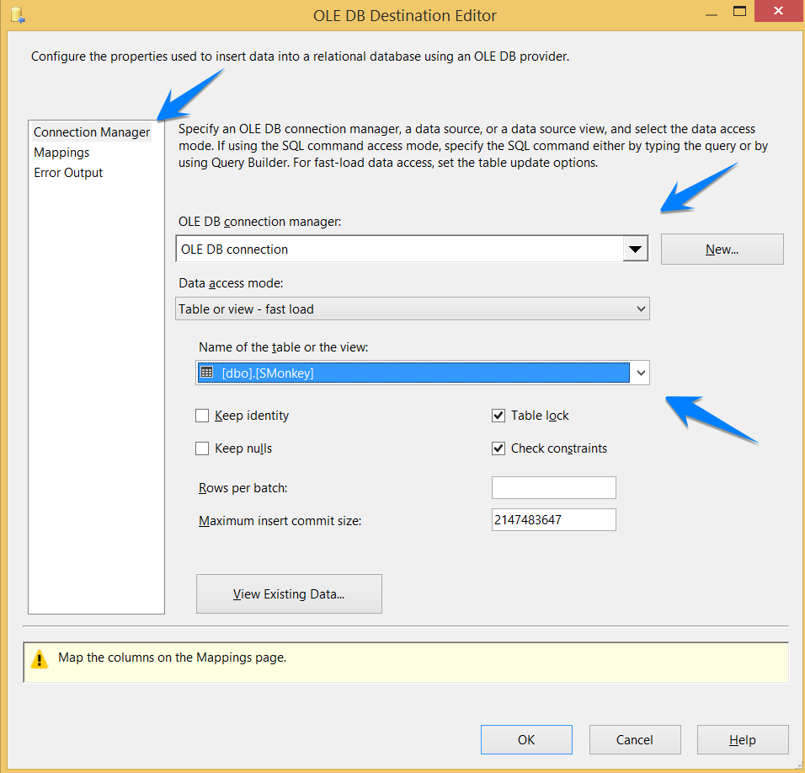Uncheck the Table lock checkbox
805x773 pixels.
[498, 416]
